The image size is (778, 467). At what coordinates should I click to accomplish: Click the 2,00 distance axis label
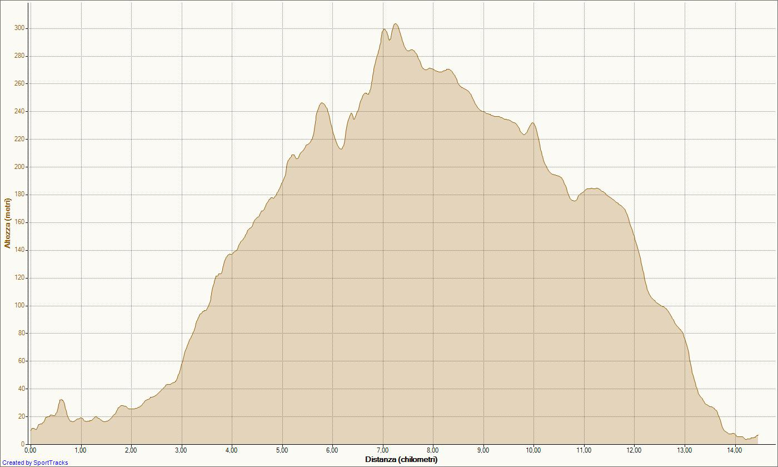point(131,450)
